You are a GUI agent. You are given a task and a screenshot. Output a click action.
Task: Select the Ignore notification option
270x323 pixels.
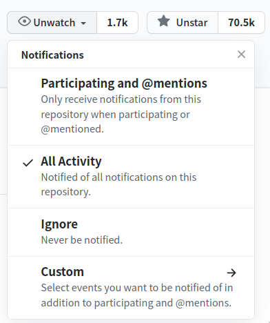coord(131,233)
